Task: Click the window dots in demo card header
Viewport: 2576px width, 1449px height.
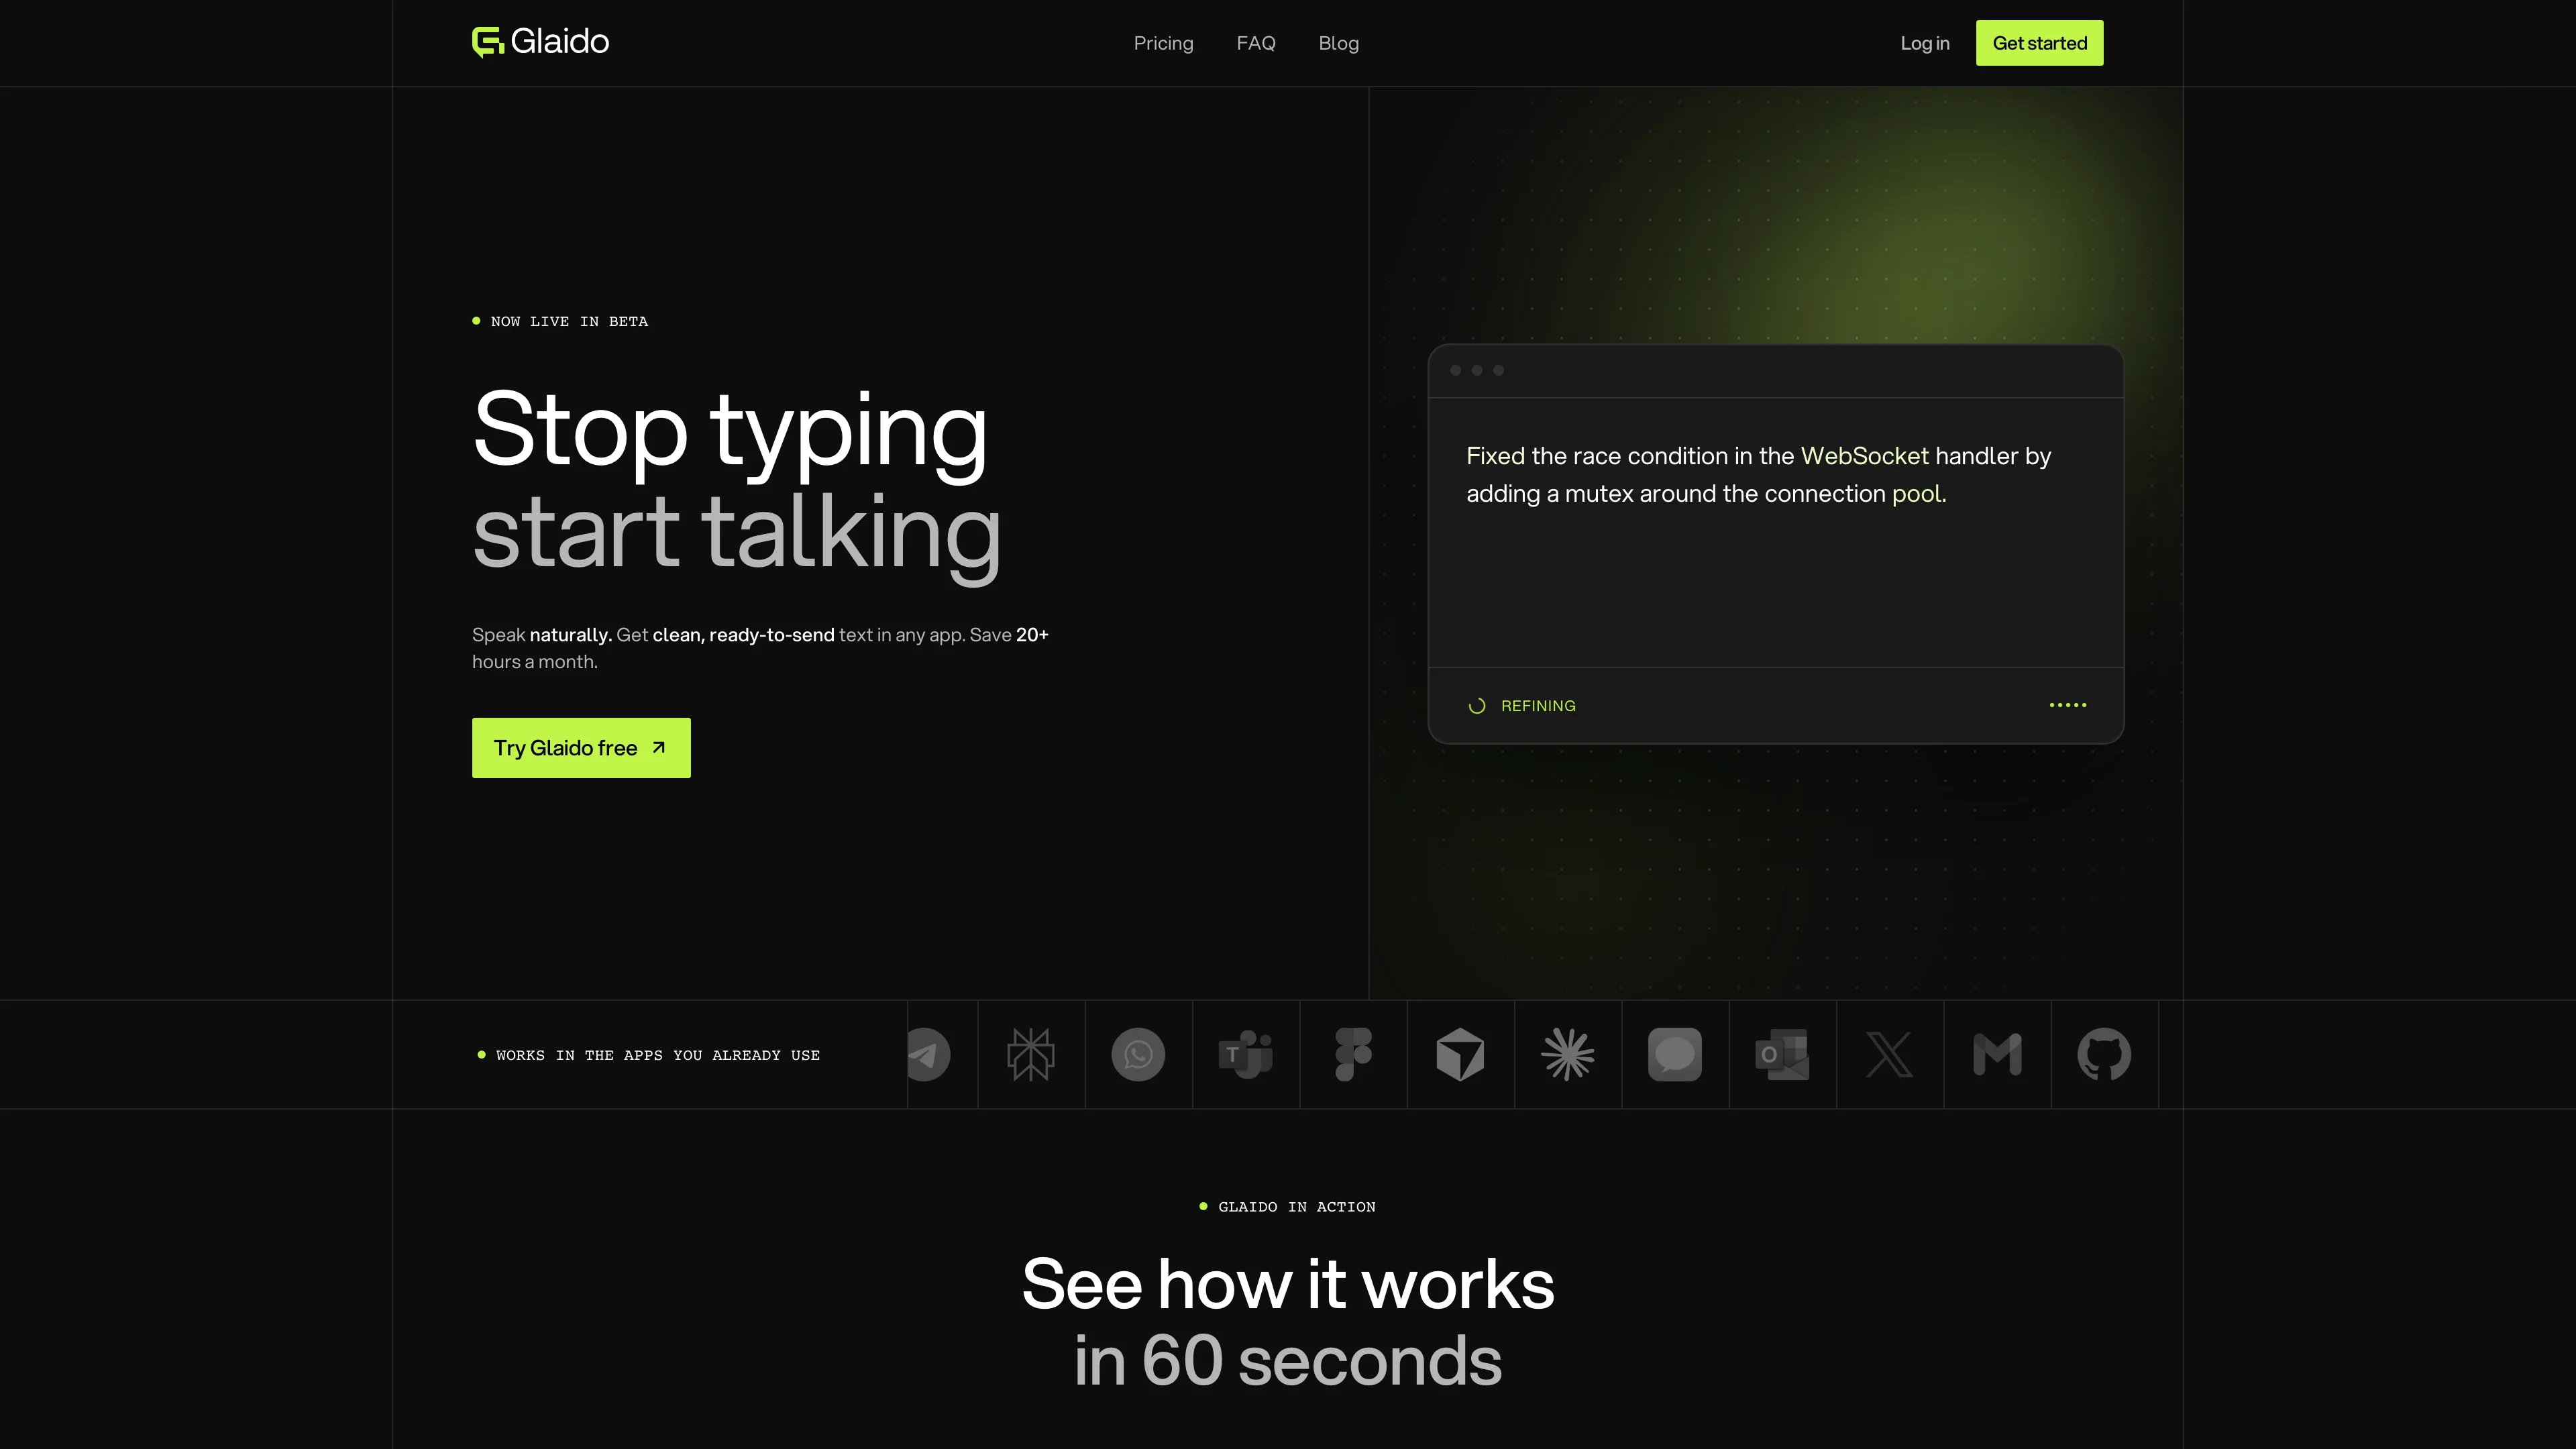Action: click(x=1477, y=370)
